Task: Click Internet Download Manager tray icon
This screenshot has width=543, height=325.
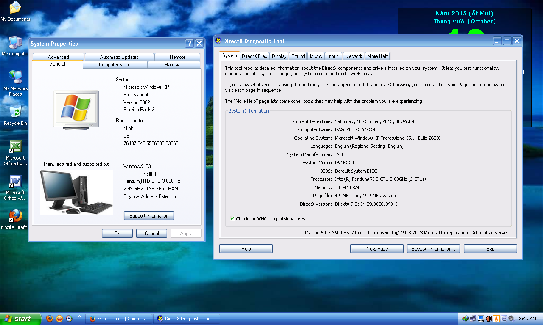Action: coord(465,319)
